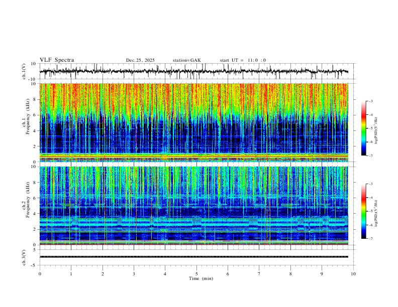Screen dimensions: 398x307
Task: Click the '-3' label on ch.1 colorbar
Action: tap(370, 101)
